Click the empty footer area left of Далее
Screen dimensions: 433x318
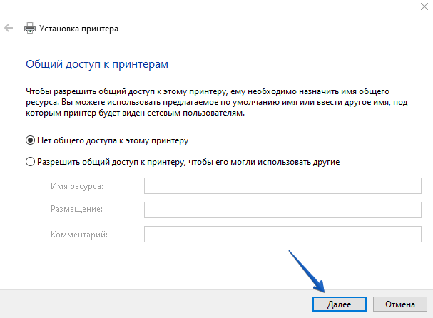tap(143, 304)
